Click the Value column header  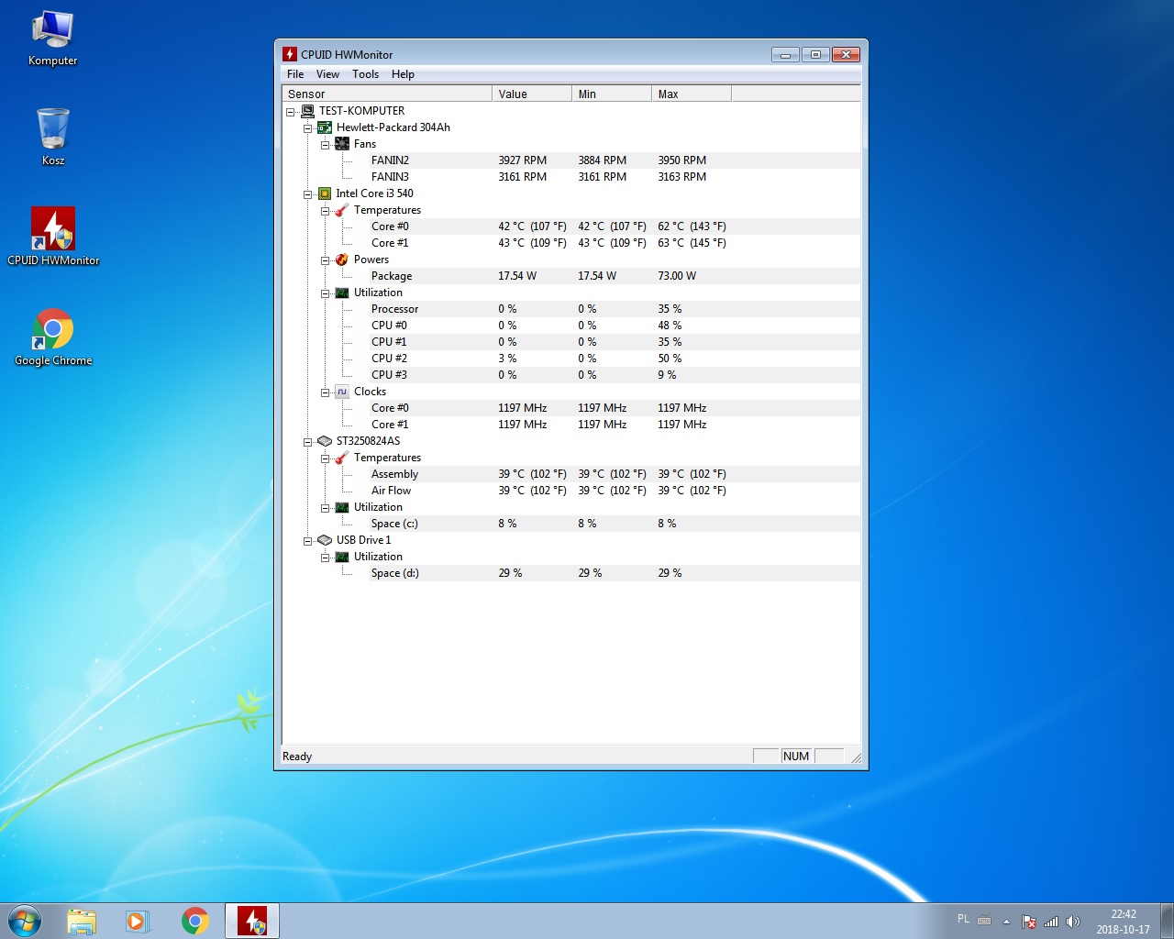tap(532, 94)
